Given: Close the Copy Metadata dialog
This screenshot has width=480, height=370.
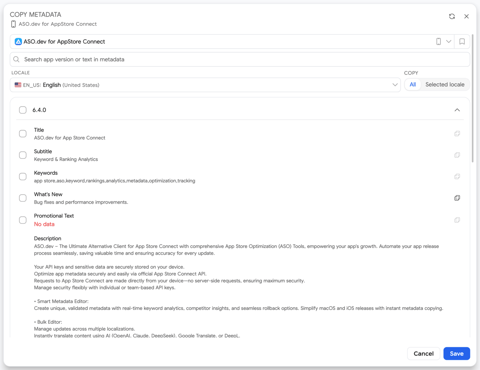Looking at the screenshot, I should tap(467, 16).
